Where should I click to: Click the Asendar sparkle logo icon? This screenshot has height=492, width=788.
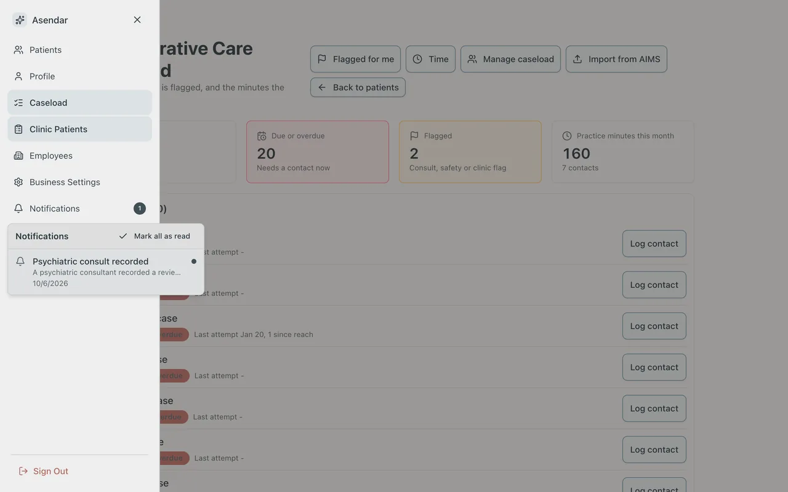pyautogui.click(x=20, y=20)
